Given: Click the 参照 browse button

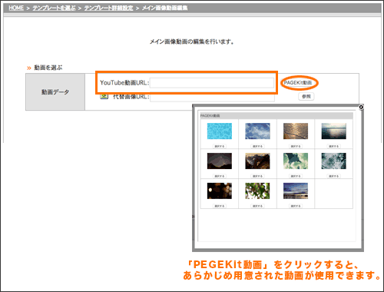Looking at the screenshot, I should (x=306, y=97).
